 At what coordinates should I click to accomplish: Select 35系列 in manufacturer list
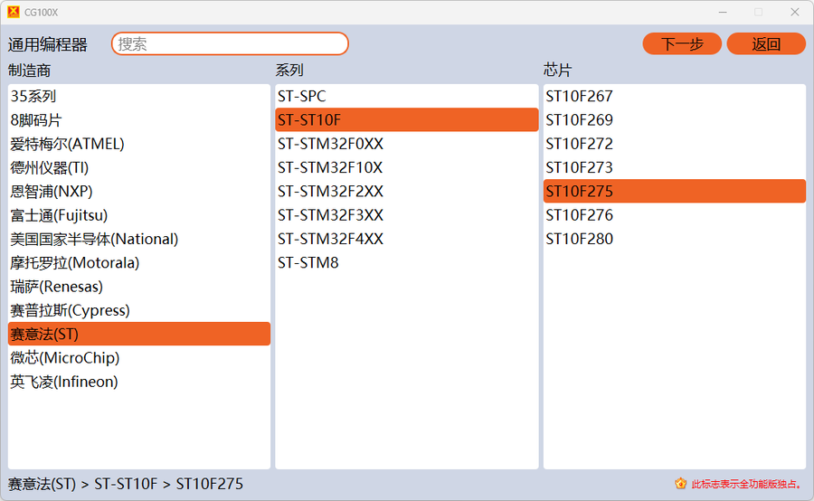(x=33, y=96)
